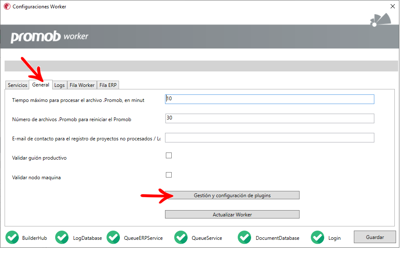Click the Login status label
The width and height of the screenshot is (404, 254).
click(334, 238)
